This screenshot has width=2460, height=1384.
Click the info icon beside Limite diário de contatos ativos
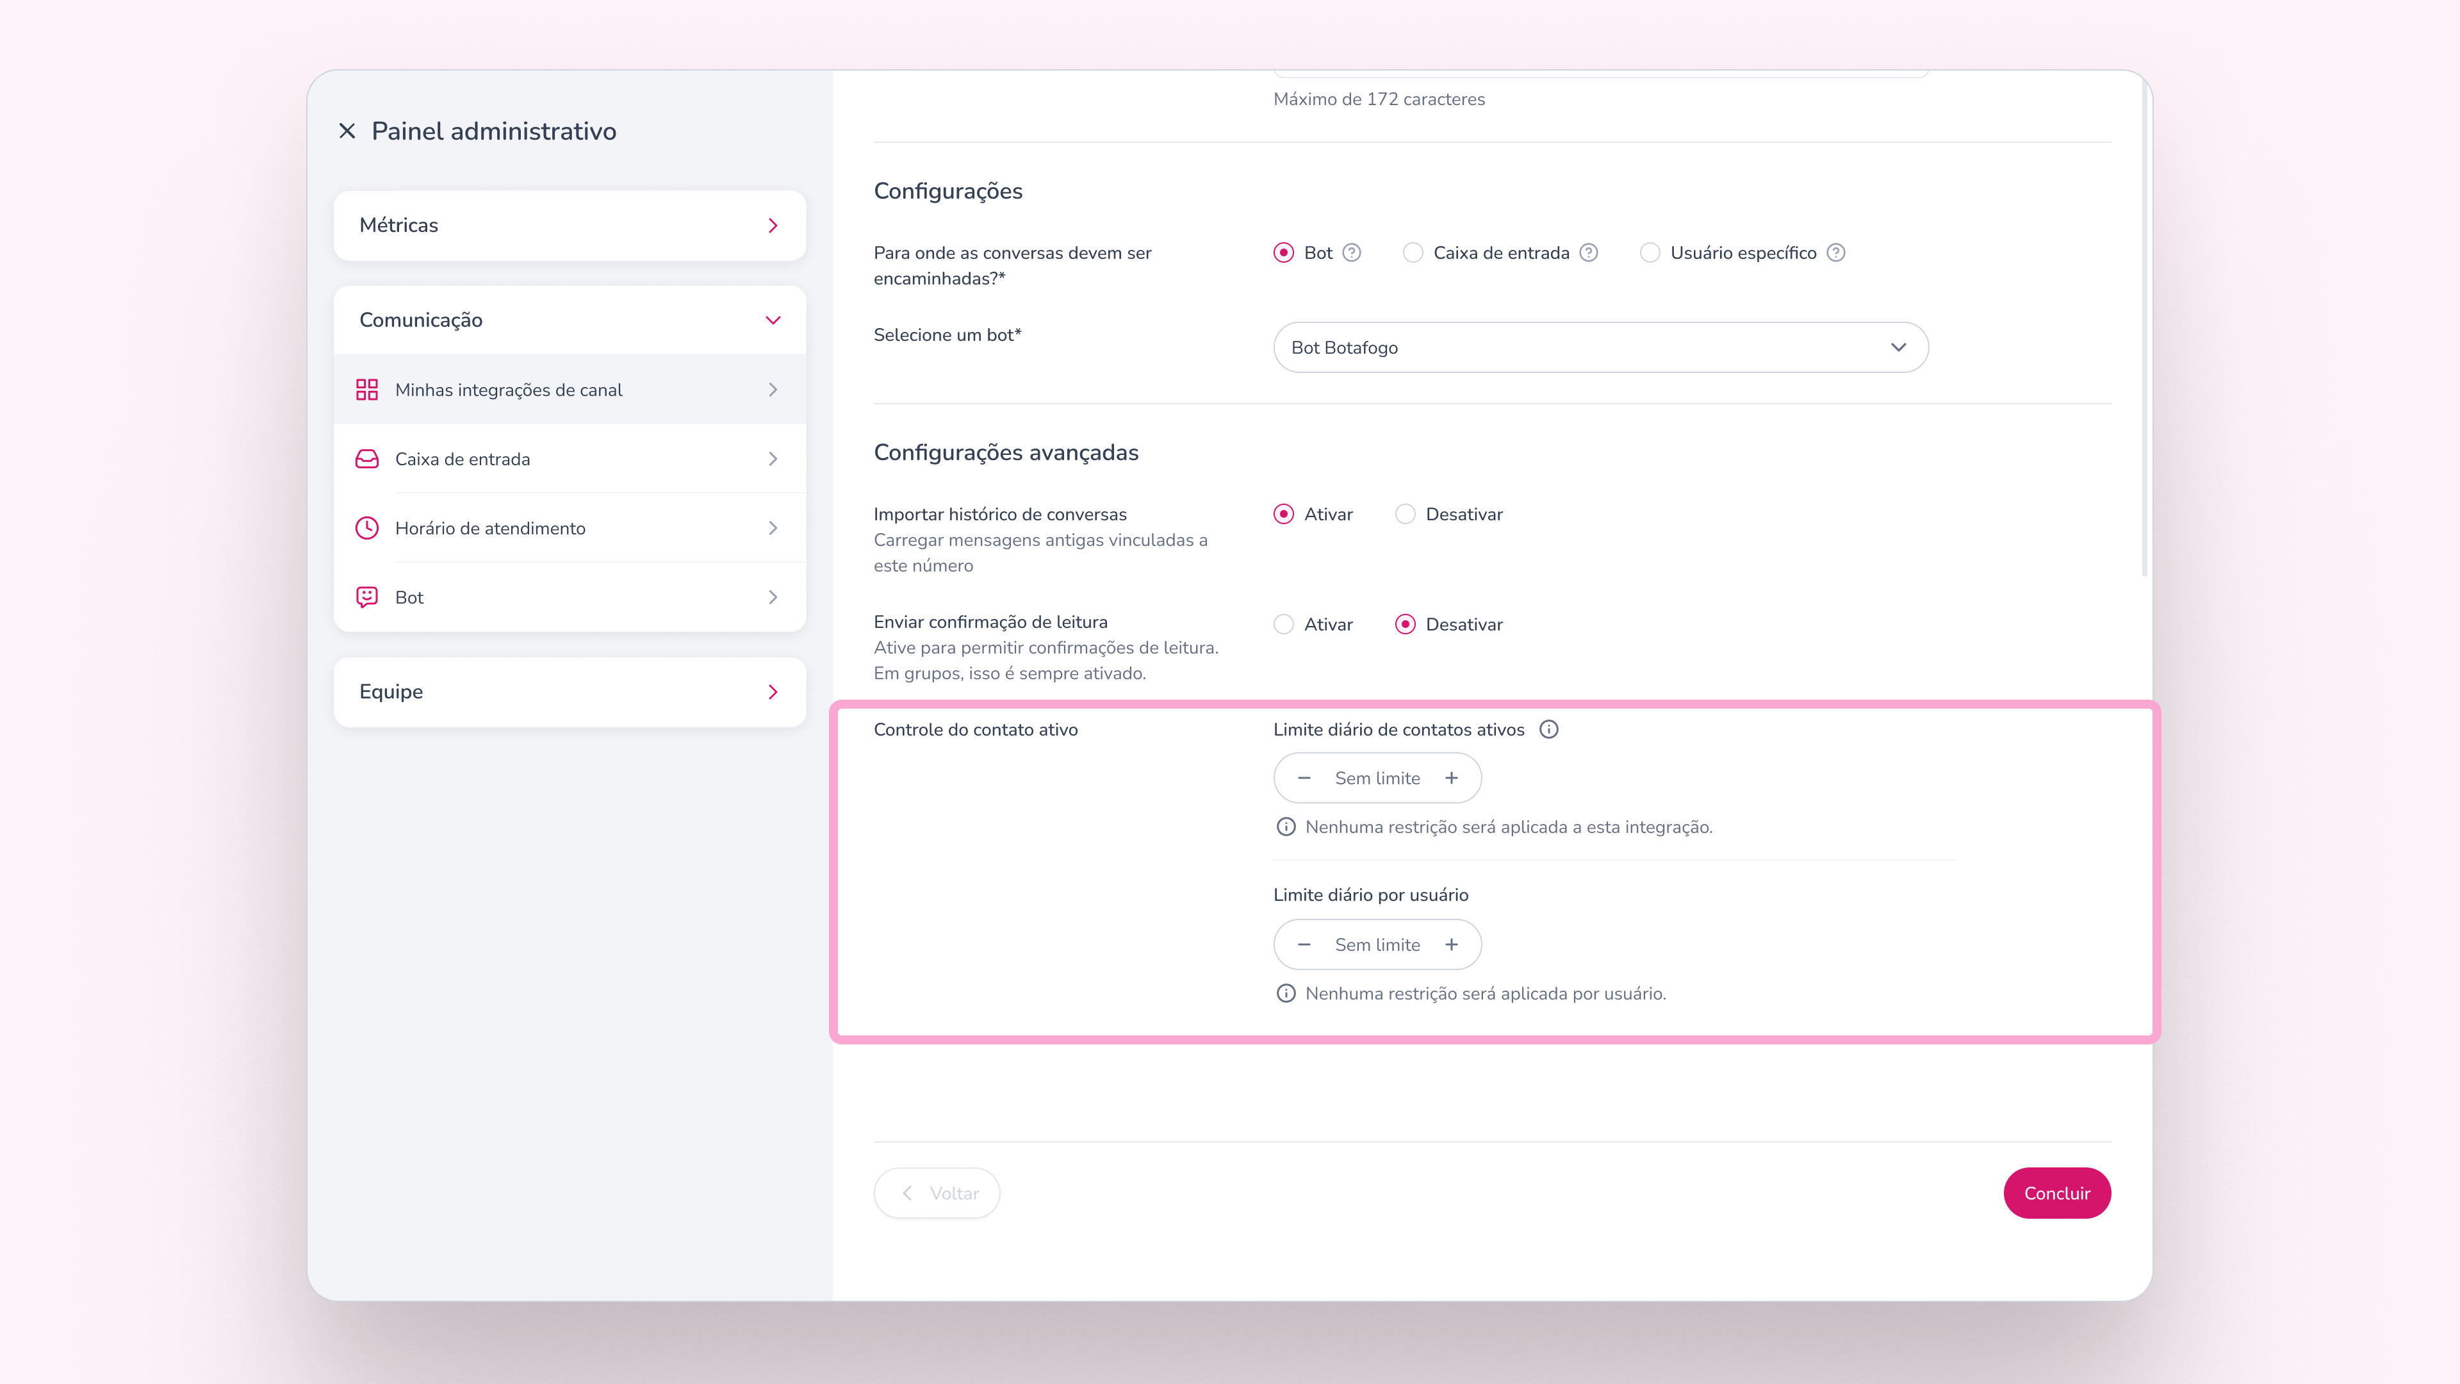[1549, 730]
